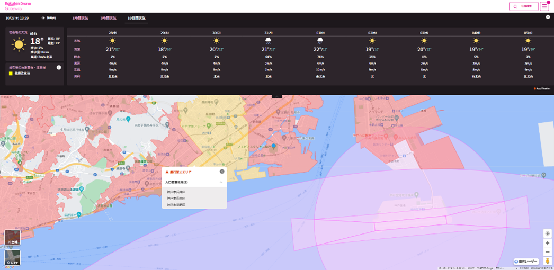
Task: Click the 05th day column header
Action: pyautogui.click(x=528, y=32)
